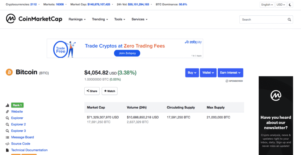Expand the Tools menu
This screenshot has width=301, height=155.
[x=120, y=19]
